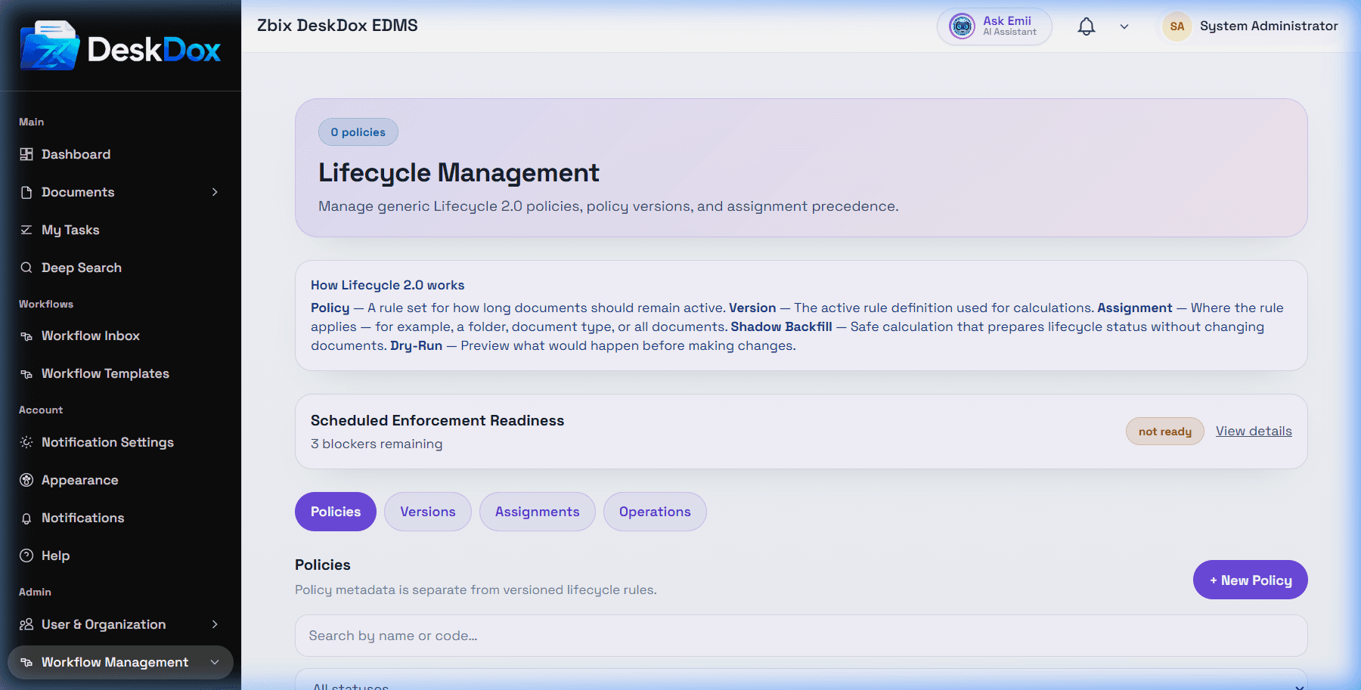Click the User & Organization people icon

click(x=26, y=624)
